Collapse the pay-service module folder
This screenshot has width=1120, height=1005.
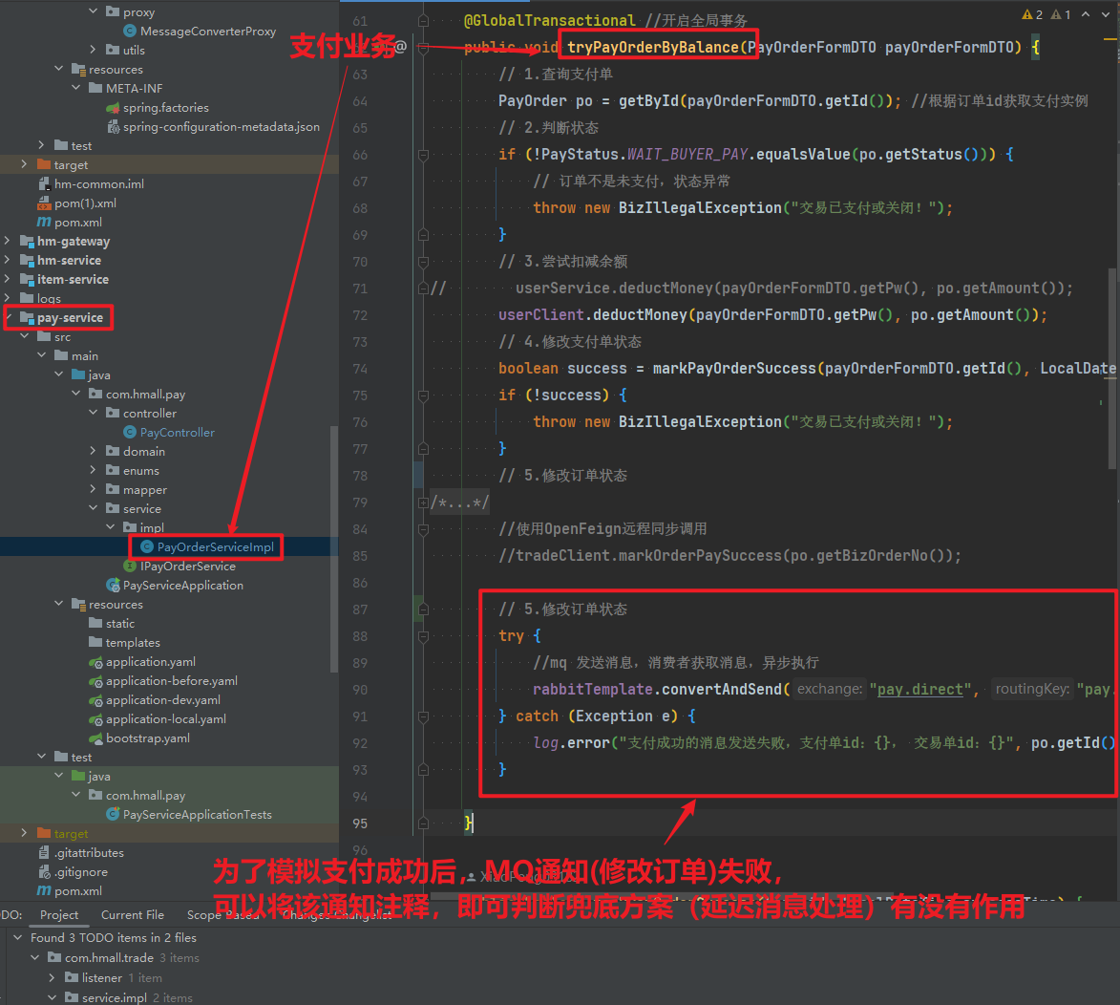pyautogui.click(x=10, y=318)
